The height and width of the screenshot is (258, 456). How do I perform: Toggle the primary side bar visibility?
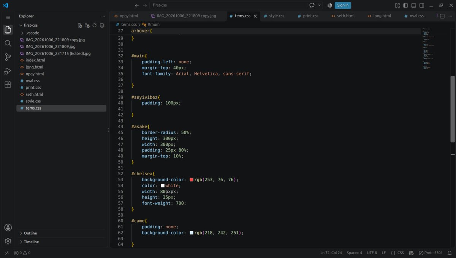pos(405,5)
